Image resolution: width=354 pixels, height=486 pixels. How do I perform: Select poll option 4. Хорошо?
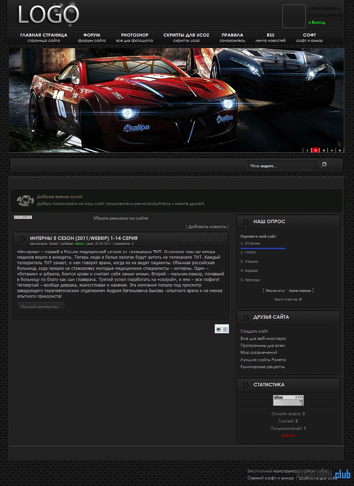249,271
